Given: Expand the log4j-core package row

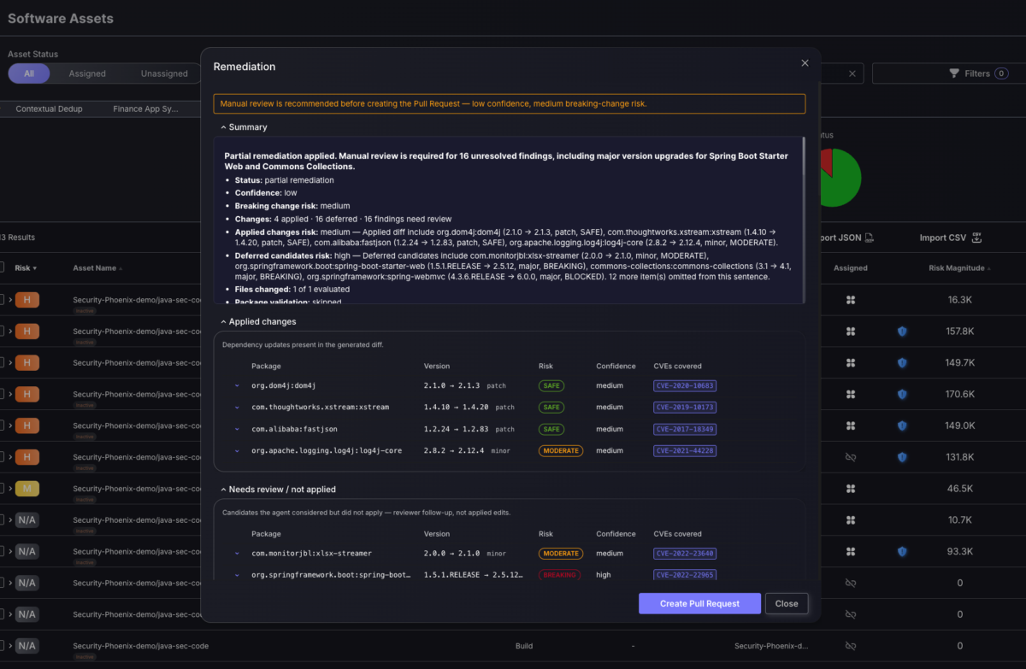Looking at the screenshot, I should 237,450.
